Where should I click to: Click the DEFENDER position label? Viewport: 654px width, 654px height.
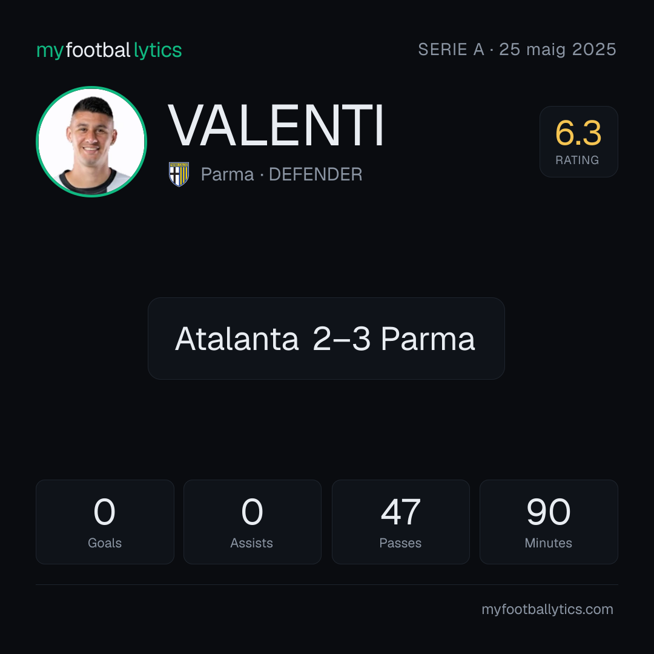pyautogui.click(x=315, y=174)
